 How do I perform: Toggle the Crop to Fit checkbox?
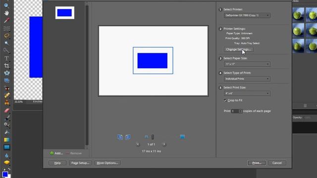(x=225, y=100)
